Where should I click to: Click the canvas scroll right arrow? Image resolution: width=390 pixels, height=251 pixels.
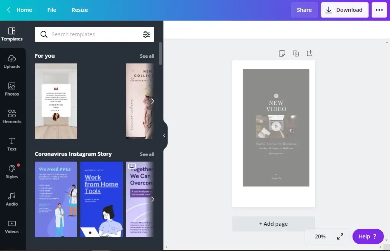pyautogui.click(x=380, y=247)
